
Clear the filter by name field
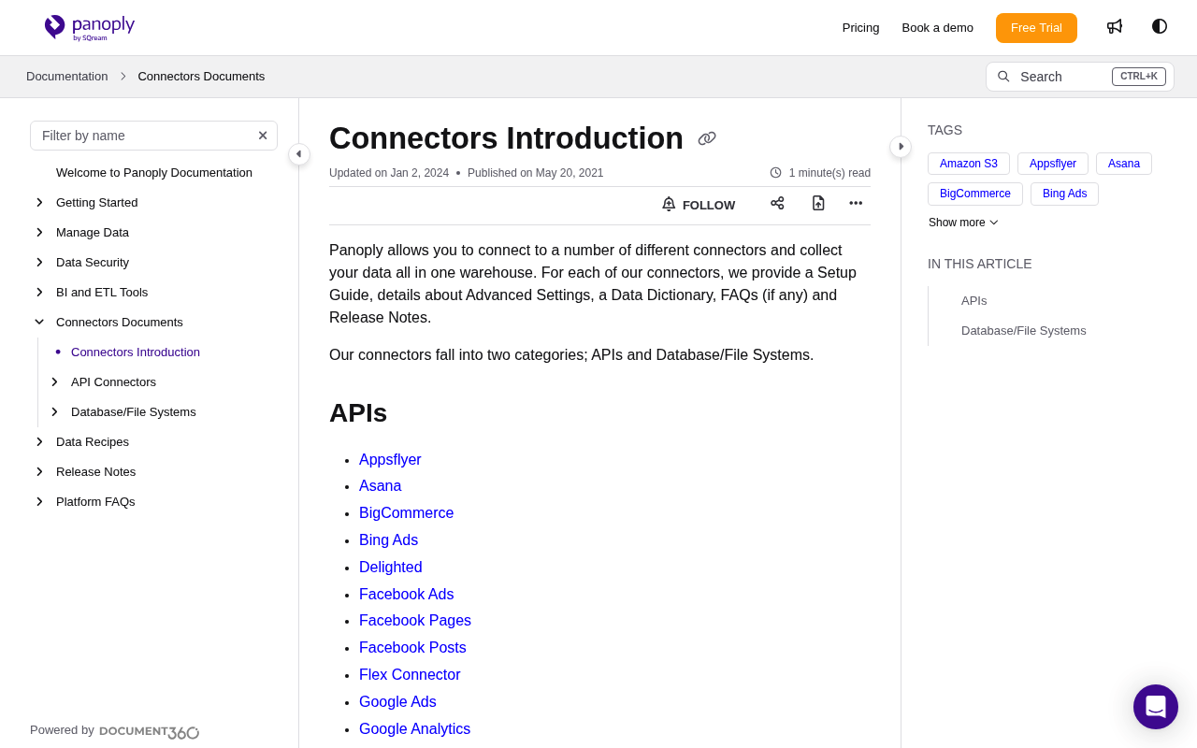[x=263, y=136]
